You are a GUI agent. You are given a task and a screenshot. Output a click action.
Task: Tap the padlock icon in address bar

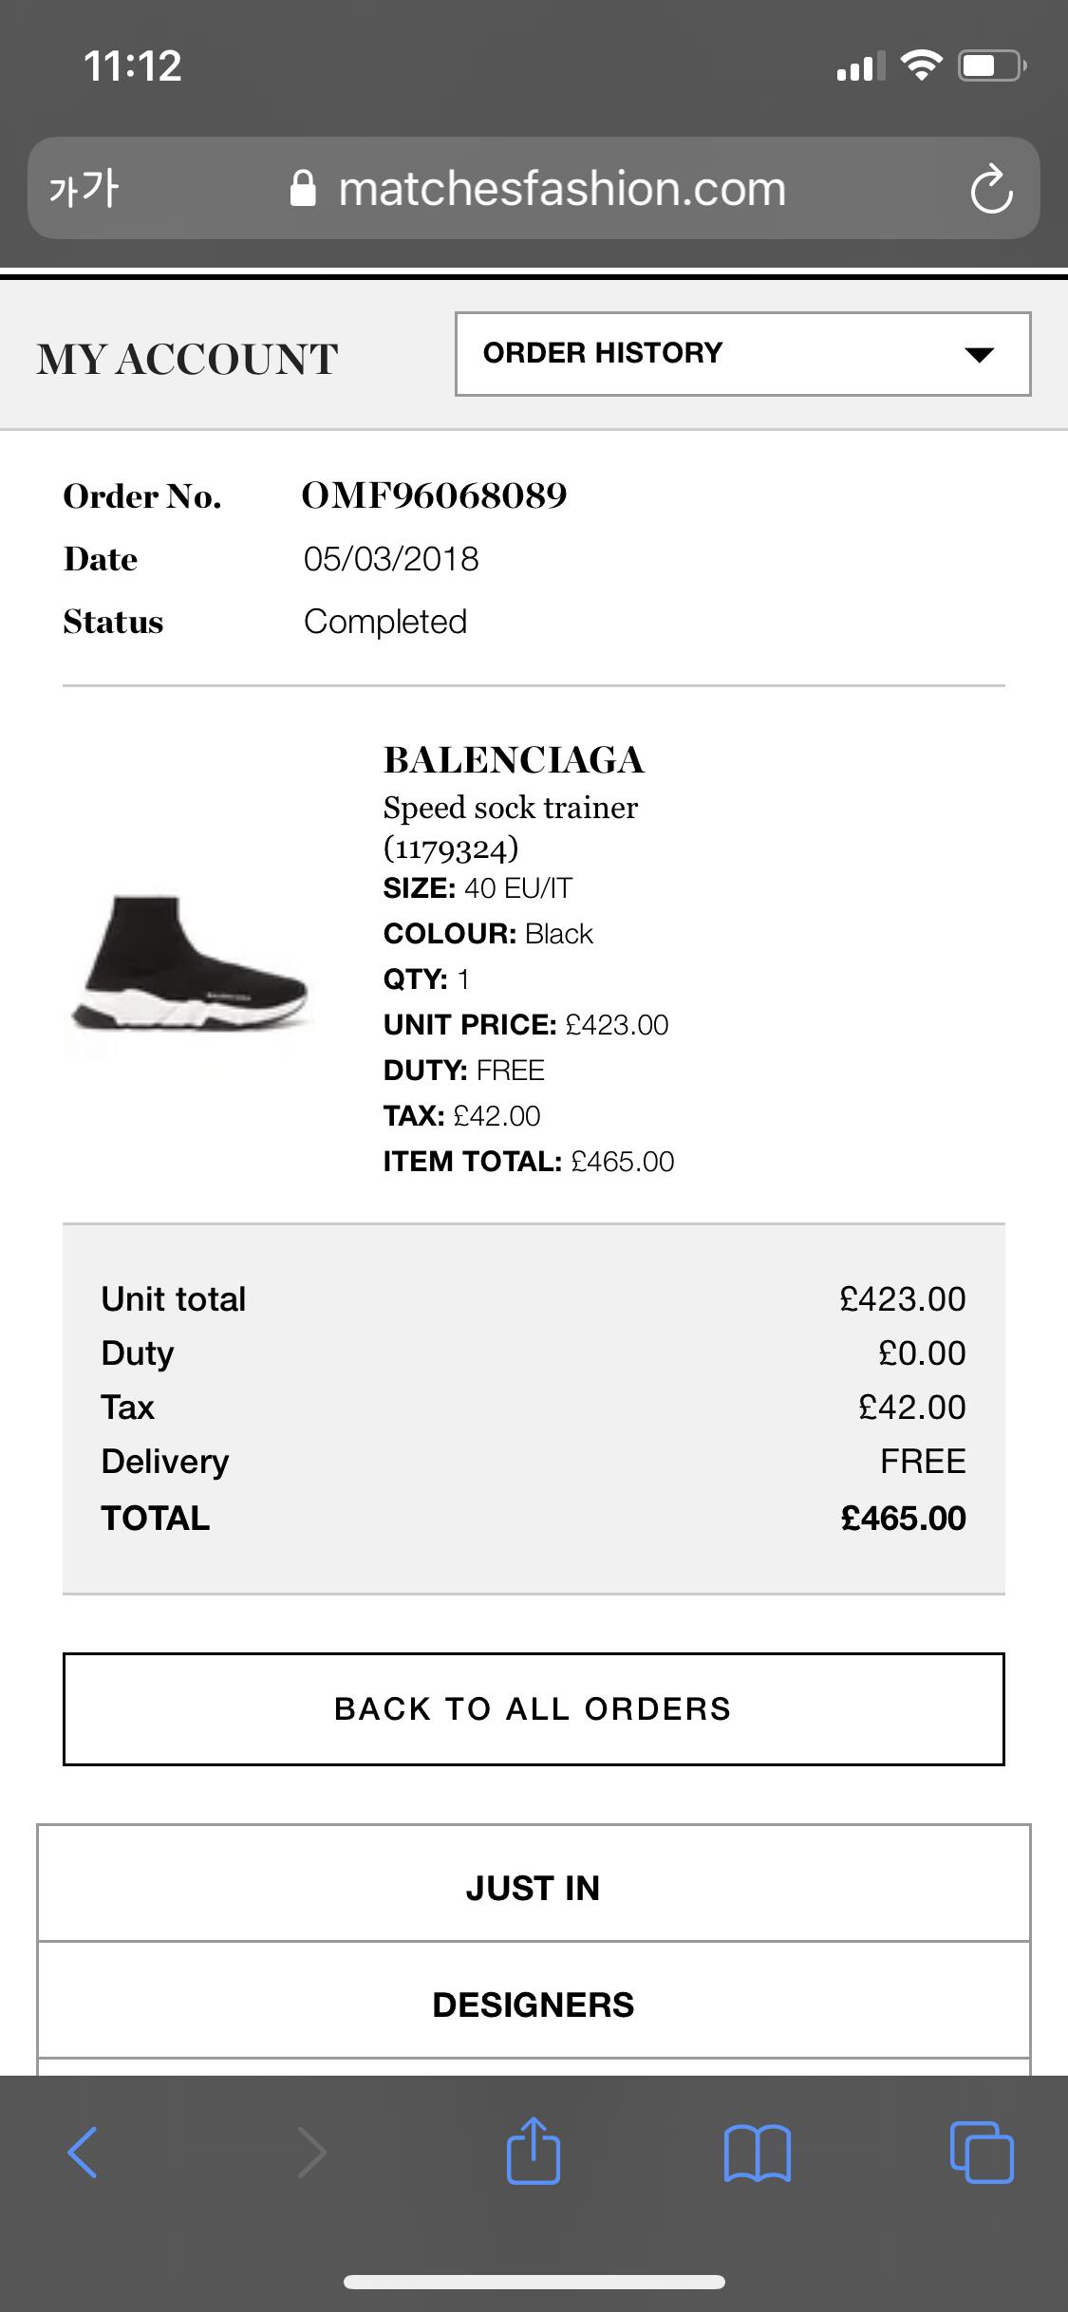pyautogui.click(x=302, y=189)
